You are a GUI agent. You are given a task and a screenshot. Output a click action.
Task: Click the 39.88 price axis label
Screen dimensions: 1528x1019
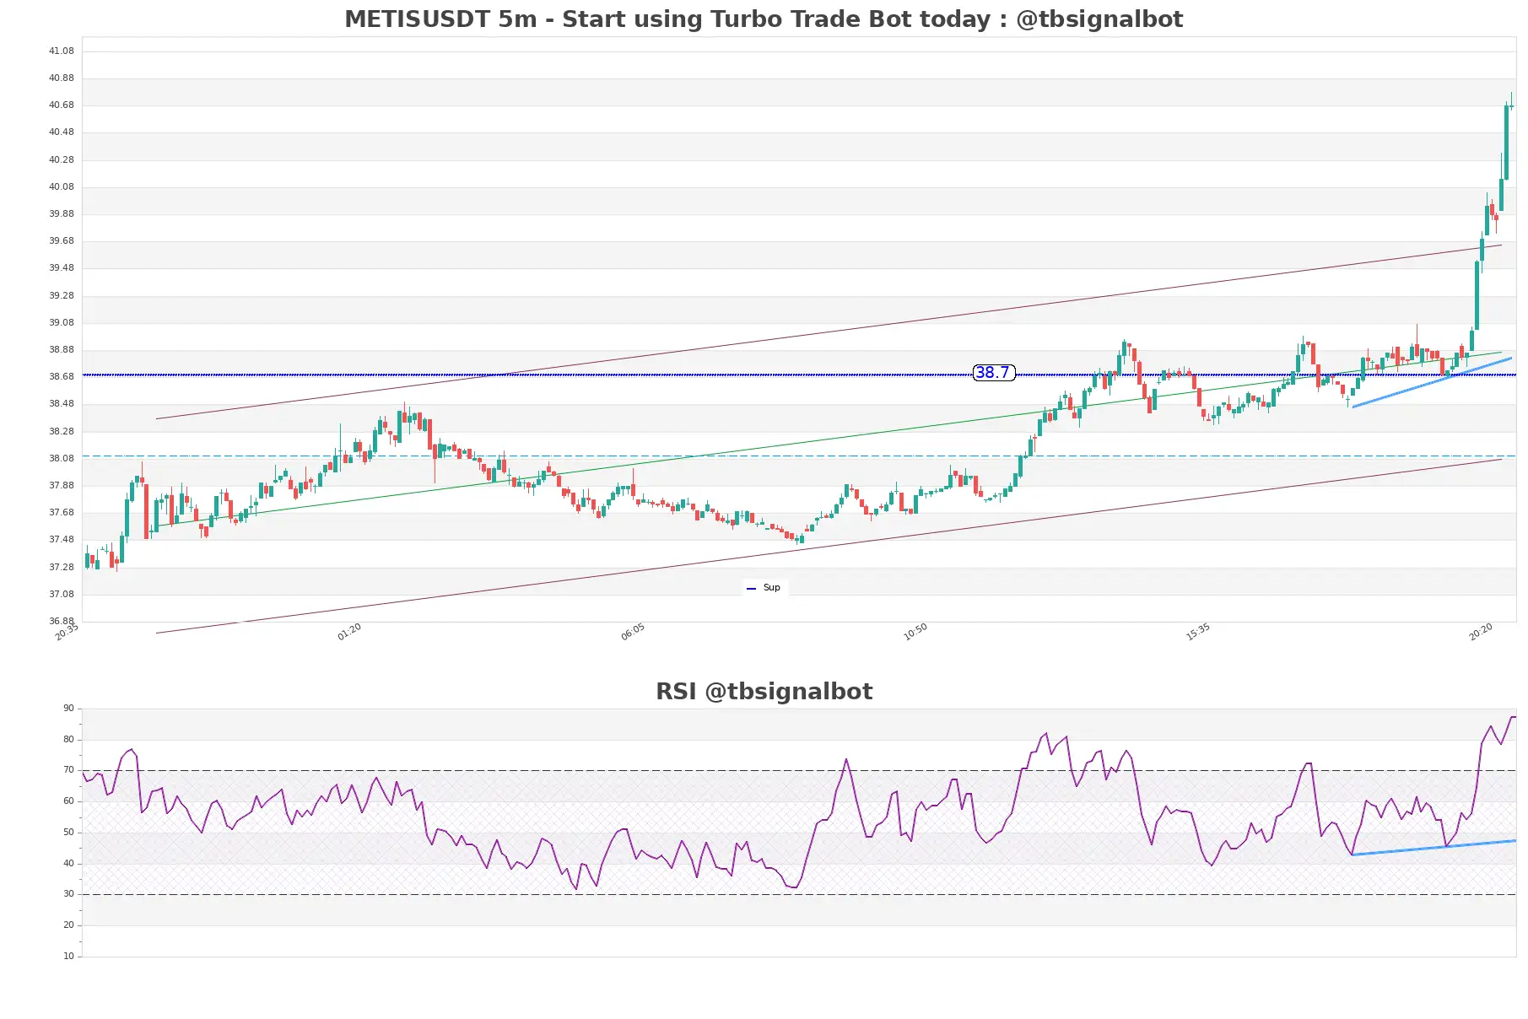(61, 214)
